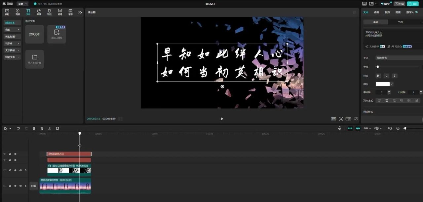Toggle bold style for the text

tap(378, 76)
